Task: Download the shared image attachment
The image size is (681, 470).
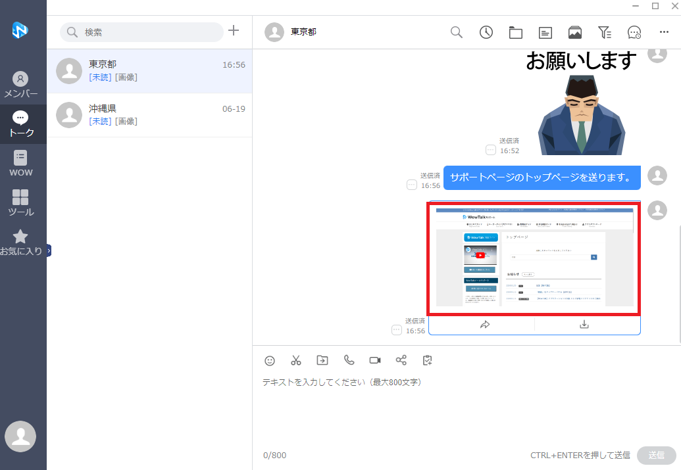Action: [584, 324]
